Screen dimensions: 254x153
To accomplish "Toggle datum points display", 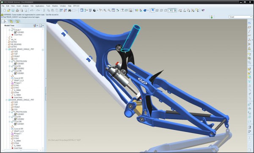I will pos(188,10).
